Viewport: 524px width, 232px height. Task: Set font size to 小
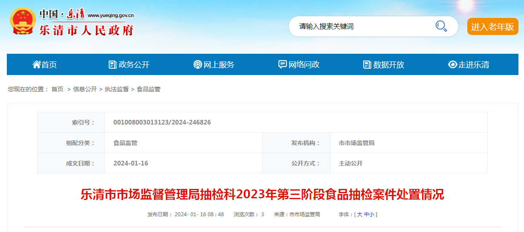372,215
